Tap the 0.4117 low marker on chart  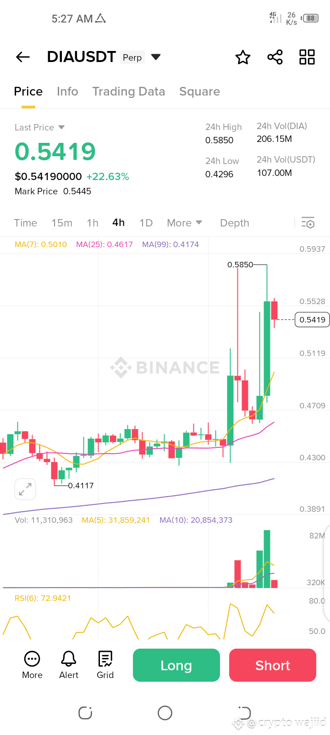pyautogui.click(x=81, y=486)
